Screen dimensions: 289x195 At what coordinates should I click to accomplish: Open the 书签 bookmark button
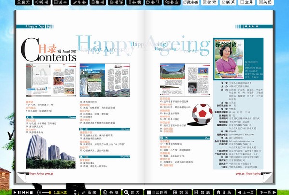[x=111, y=192]
